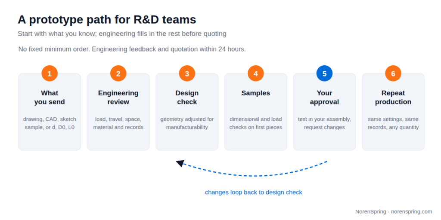Select the 'What you send' card heading
The width and height of the screenshot is (441, 220).
pyautogui.click(x=50, y=98)
